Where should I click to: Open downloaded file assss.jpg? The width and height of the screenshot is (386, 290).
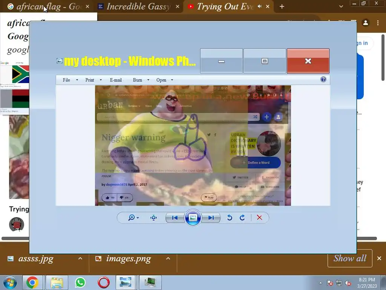tap(36, 258)
